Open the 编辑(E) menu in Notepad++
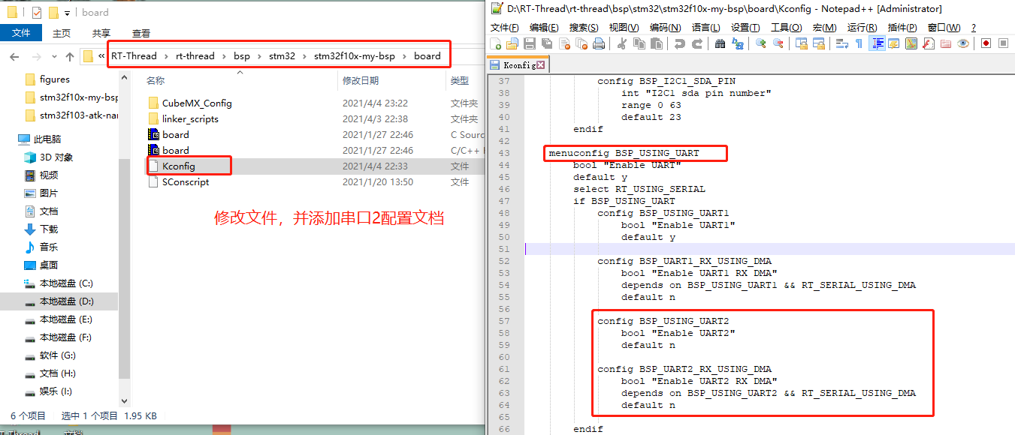The image size is (1015, 435). [544, 28]
